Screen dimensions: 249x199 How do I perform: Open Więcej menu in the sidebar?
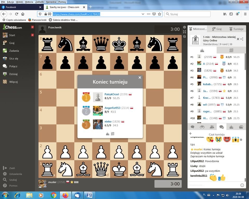[x=13, y=82]
